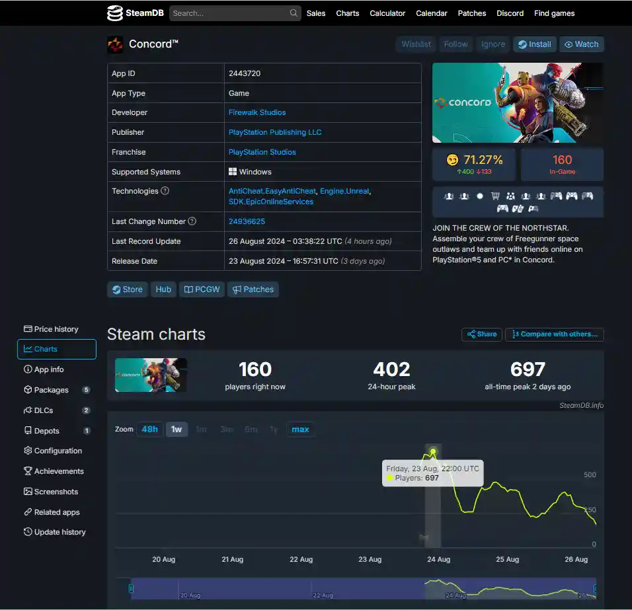The height and width of the screenshot is (610, 632).
Task: Click the Watch button
Action: pyautogui.click(x=582, y=44)
